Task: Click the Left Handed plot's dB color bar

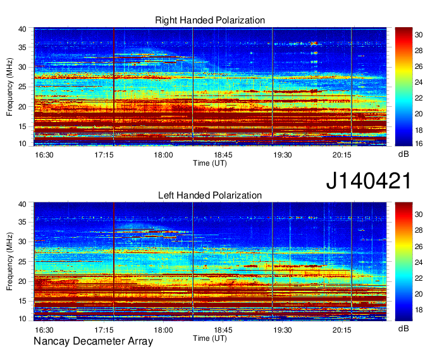Action: pos(403,262)
